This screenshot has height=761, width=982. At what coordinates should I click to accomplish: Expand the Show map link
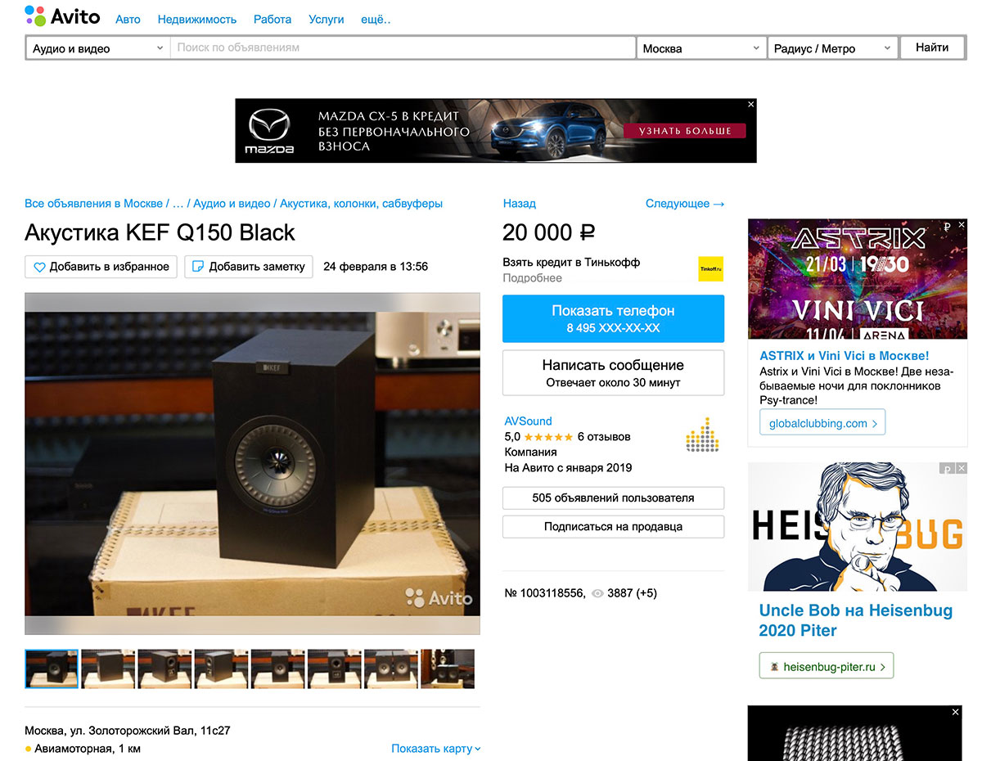tap(435, 749)
